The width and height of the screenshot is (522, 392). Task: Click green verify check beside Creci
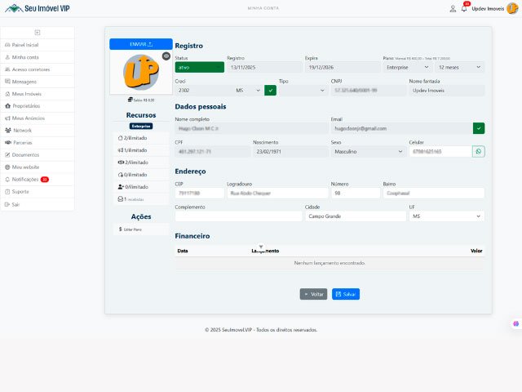click(271, 91)
